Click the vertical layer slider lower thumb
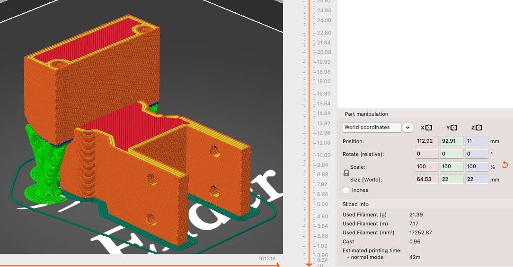The height and width of the screenshot is (267, 513). tap(309, 265)
